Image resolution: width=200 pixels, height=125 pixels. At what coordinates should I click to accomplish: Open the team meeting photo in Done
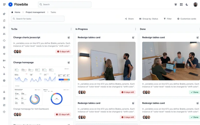[171, 61]
